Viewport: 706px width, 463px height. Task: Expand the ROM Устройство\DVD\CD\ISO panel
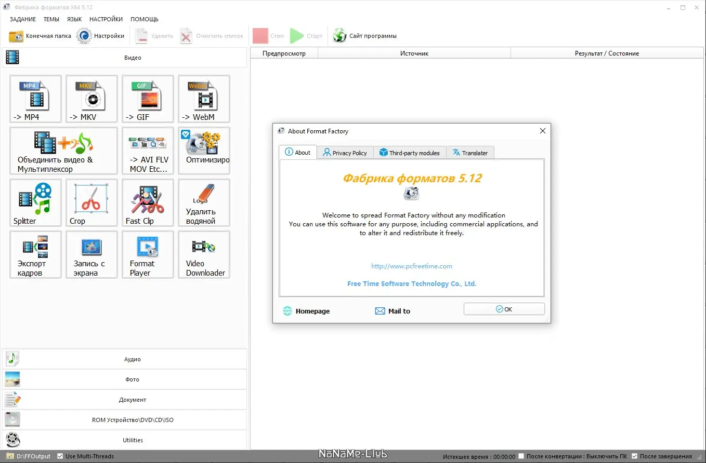125,420
